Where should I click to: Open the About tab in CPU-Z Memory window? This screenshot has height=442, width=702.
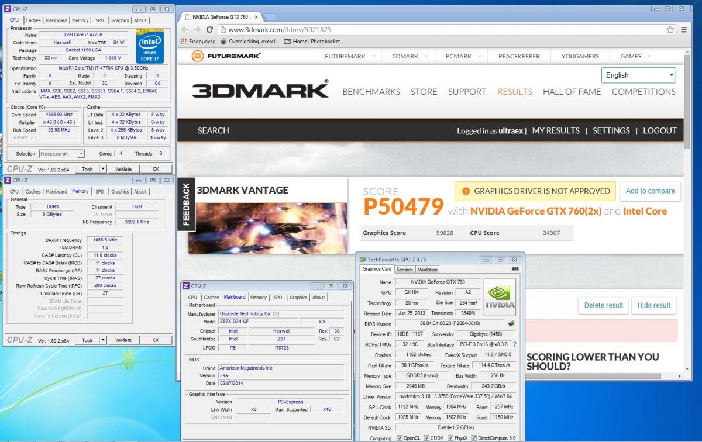click(140, 191)
